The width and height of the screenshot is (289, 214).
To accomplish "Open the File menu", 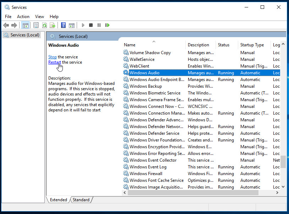I will (8, 17).
